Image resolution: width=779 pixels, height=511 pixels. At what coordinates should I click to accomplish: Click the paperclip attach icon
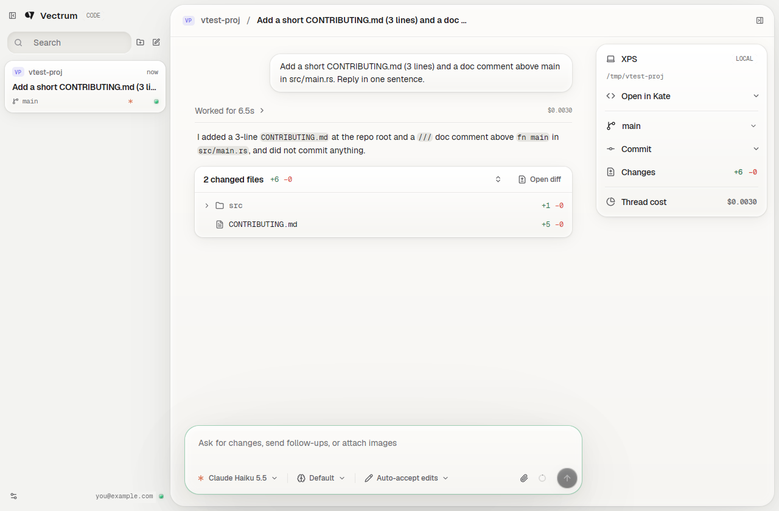pos(524,478)
